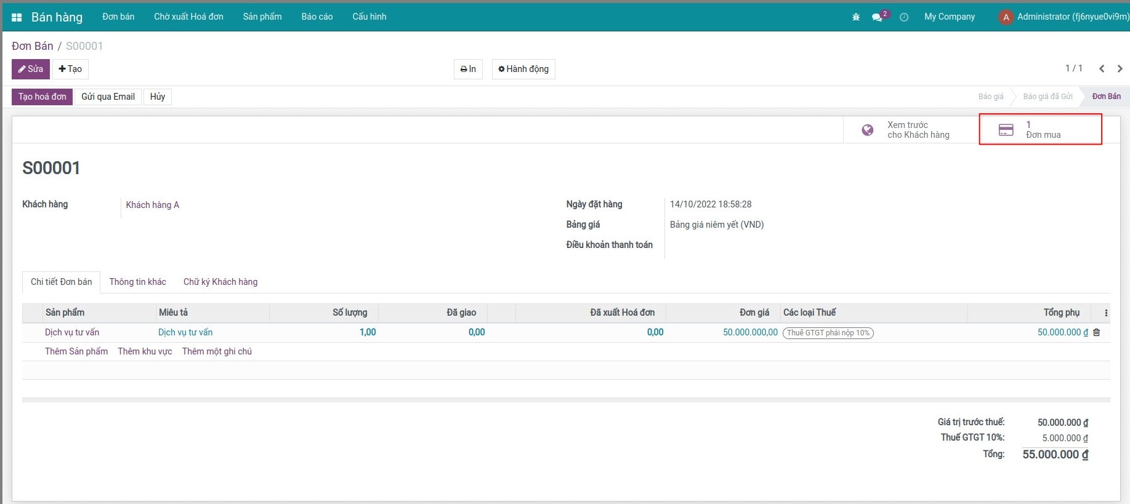Open the In print dropdown
The image size is (1130, 504).
(x=468, y=69)
